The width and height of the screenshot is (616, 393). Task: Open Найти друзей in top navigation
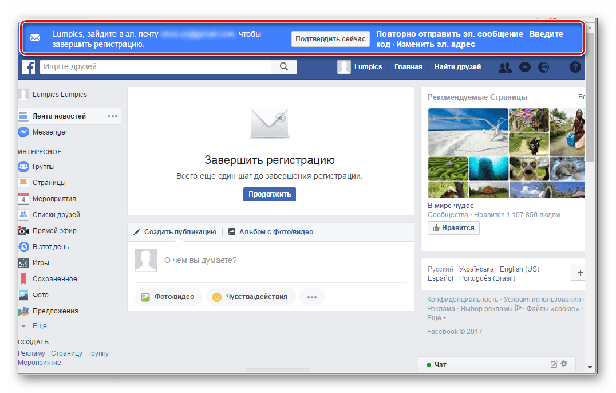(457, 67)
